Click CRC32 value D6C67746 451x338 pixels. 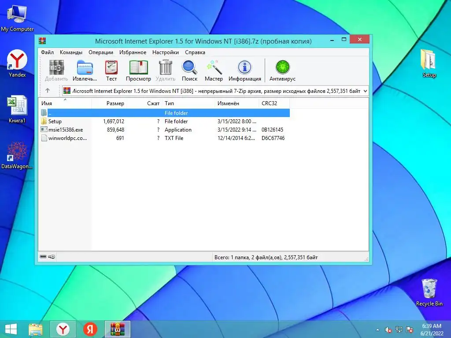(273, 138)
